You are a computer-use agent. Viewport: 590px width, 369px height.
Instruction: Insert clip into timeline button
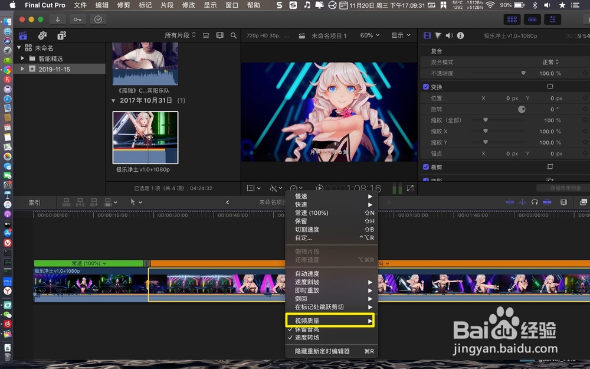80,202
